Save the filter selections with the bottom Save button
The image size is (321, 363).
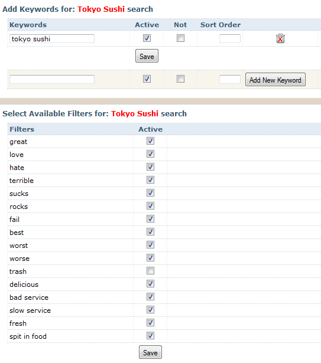pos(150,352)
